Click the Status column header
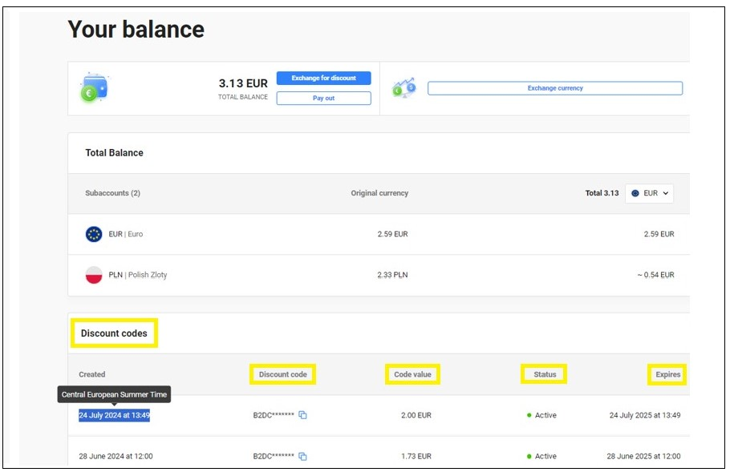Viewport: 730px width, 476px height. (x=545, y=374)
